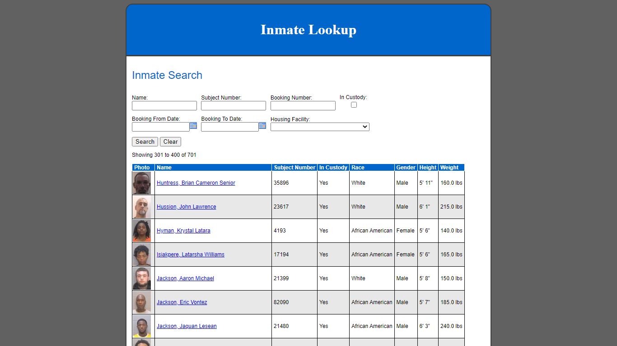The image size is (617, 346).
Task: Click photo in Jackson, Jaquan Lesean row
Action: (x=142, y=326)
